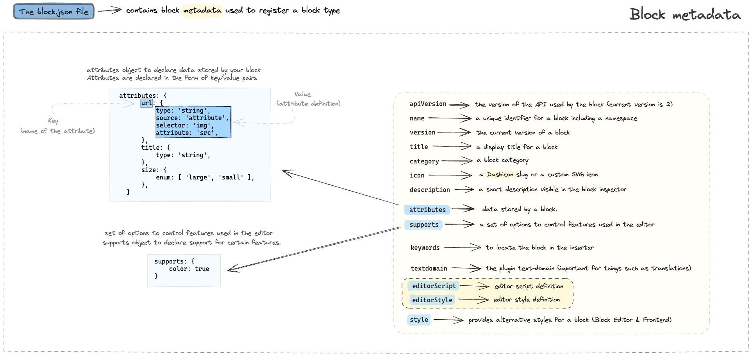Click 'a display title for a block' text
The width and height of the screenshot is (752, 355).
coord(517,147)
